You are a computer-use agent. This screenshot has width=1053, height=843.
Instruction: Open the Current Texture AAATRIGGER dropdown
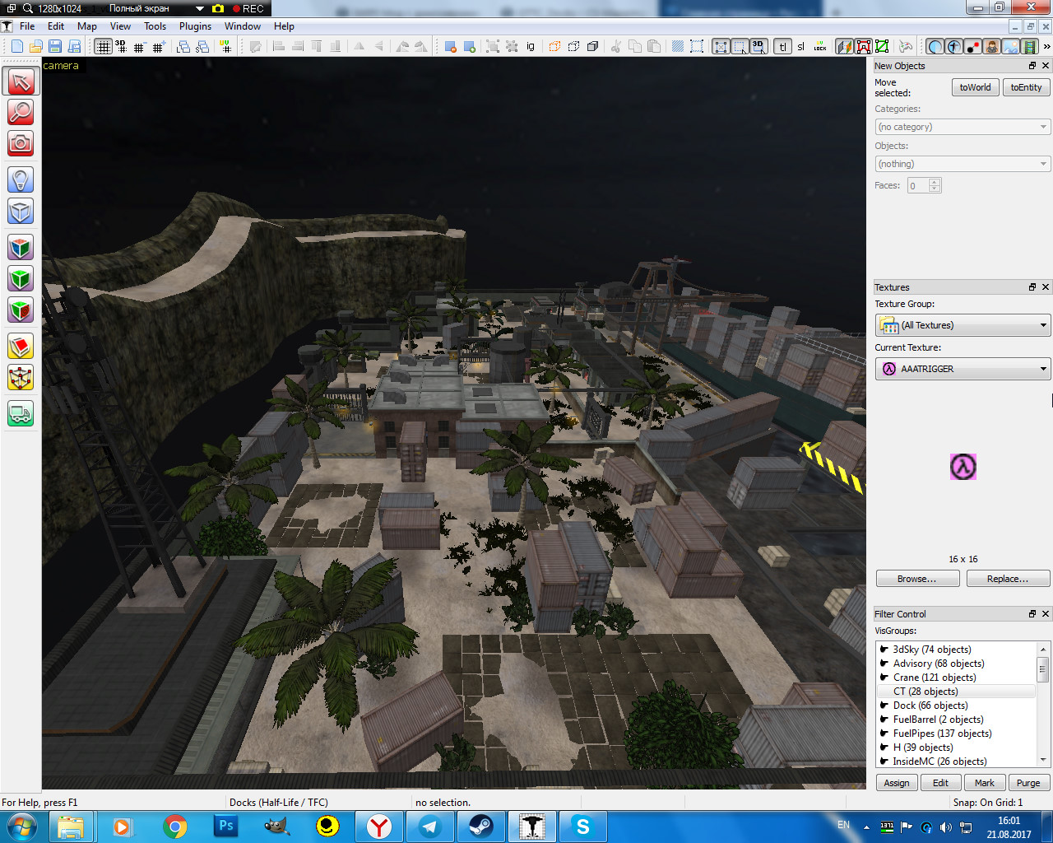(x=963, y=369)
